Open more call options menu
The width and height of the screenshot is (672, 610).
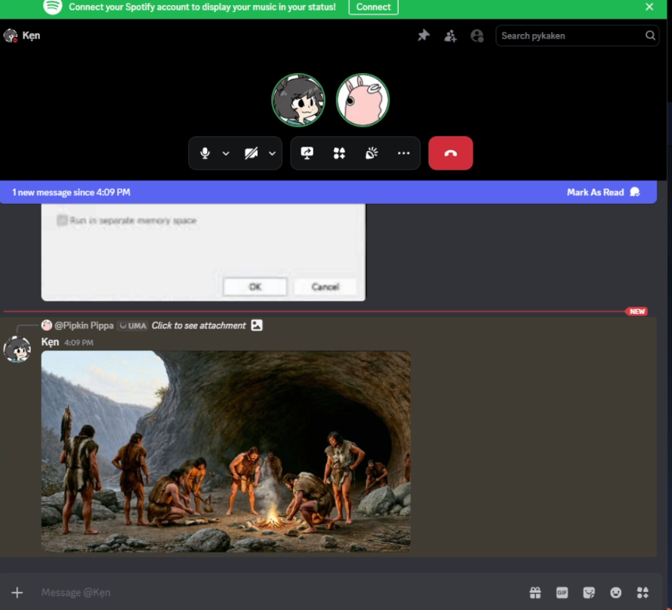404,153
